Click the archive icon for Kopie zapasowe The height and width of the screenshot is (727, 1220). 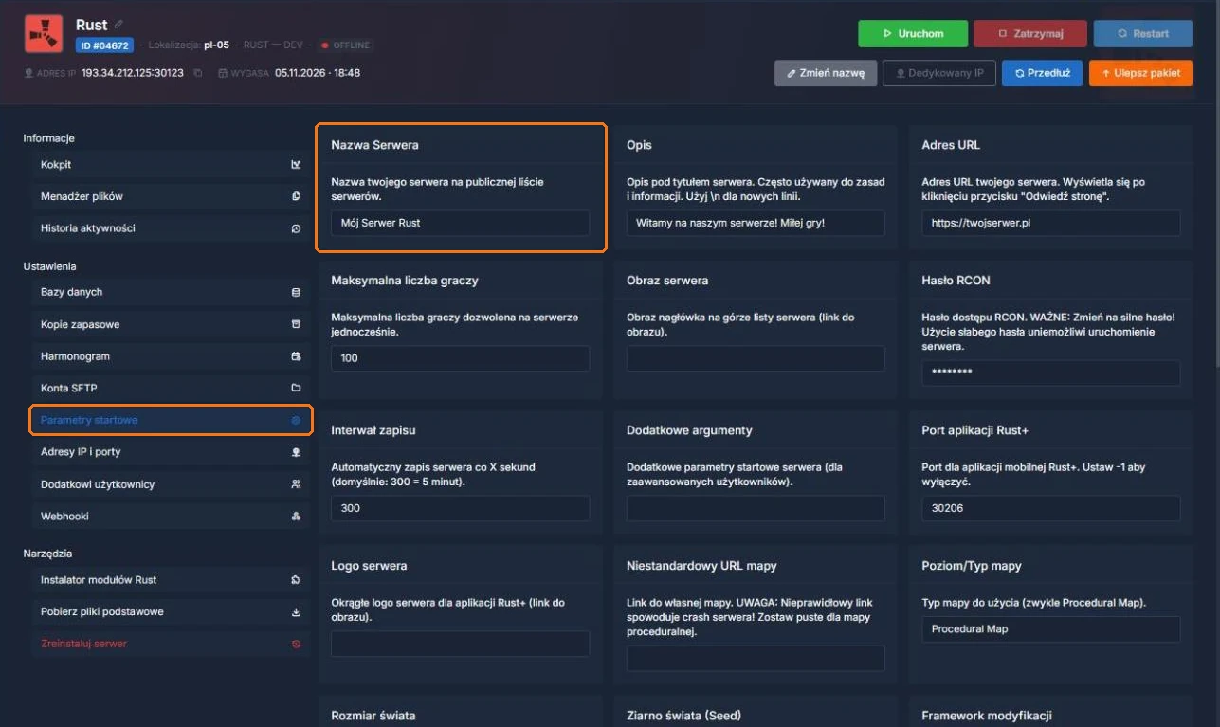tap(296, 324)
